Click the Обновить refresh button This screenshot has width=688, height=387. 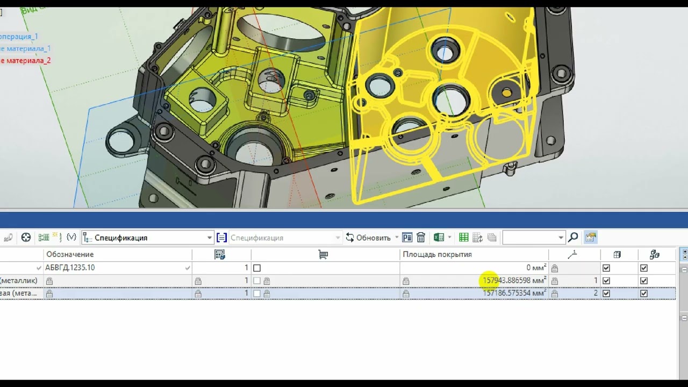(x=368, y=238)
